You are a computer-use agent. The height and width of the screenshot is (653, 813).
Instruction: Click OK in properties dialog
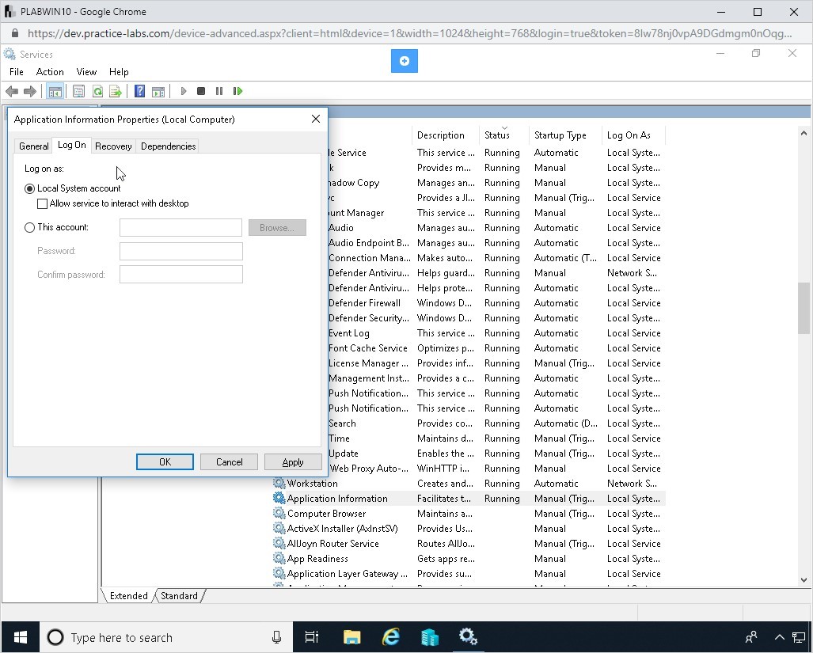click(165, 461)
